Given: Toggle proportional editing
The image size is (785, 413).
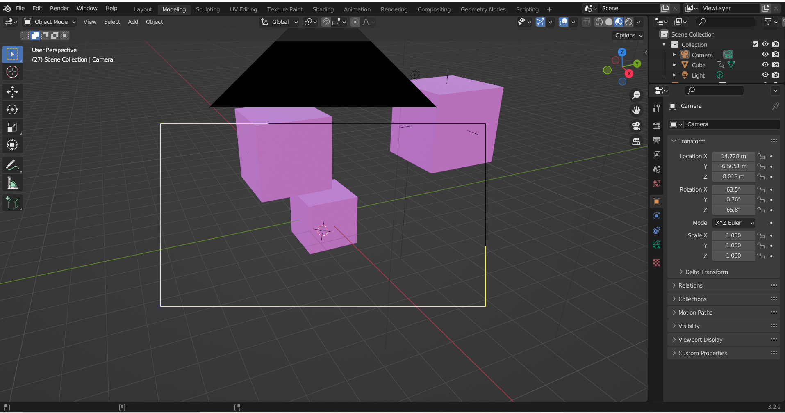Looking at the screenshot, I should (355, 22).
